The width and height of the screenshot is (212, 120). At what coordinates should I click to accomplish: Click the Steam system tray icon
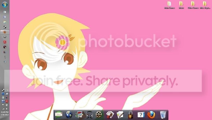click(3, 90)
